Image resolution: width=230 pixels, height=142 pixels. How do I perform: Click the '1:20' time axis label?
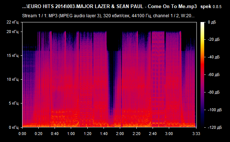[88, 134]
